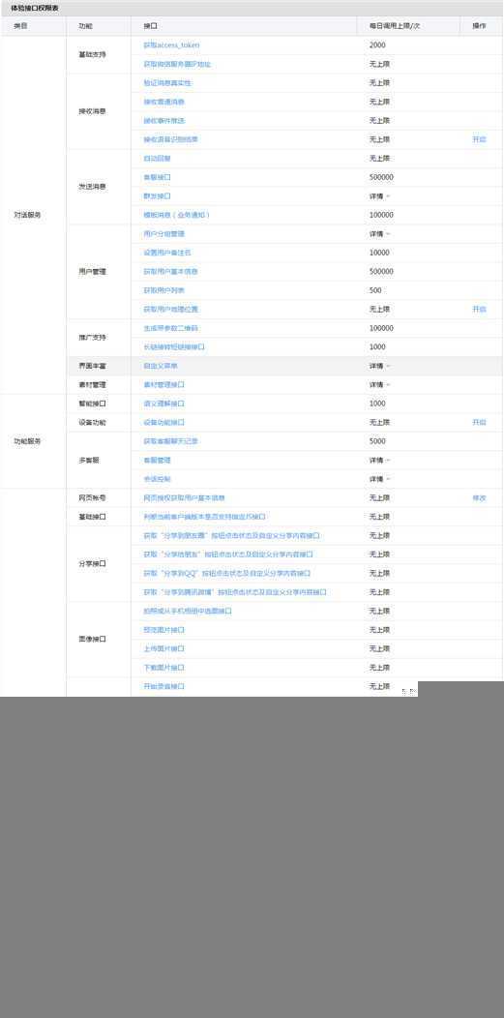
Task: Open the 下载图片接口 link
Action: (164, 668)
